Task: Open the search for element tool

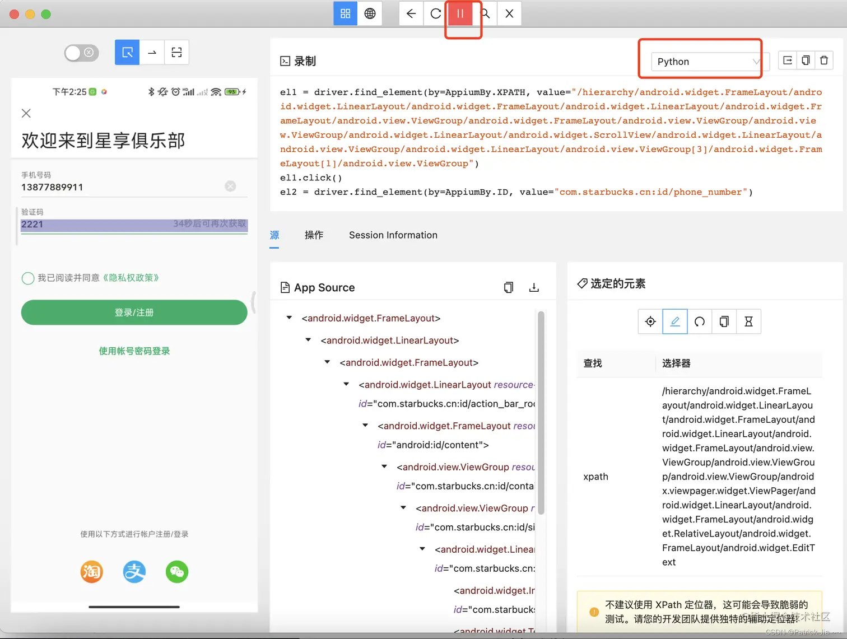Action: [x=485, y=13]
